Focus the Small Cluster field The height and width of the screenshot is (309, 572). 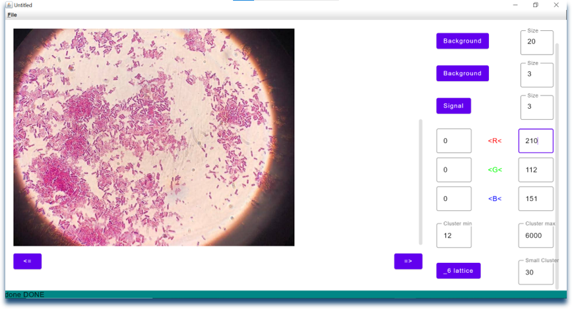tap(535, 272)
